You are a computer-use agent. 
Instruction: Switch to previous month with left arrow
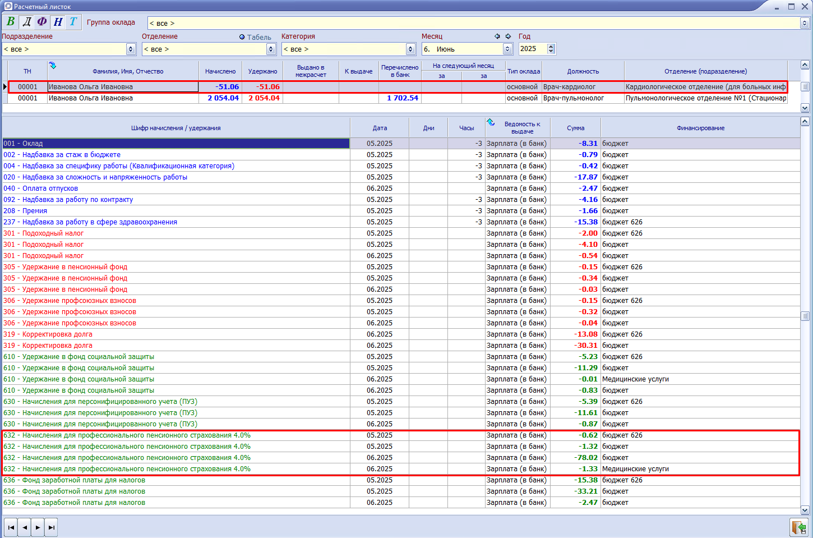pos(497,36)
